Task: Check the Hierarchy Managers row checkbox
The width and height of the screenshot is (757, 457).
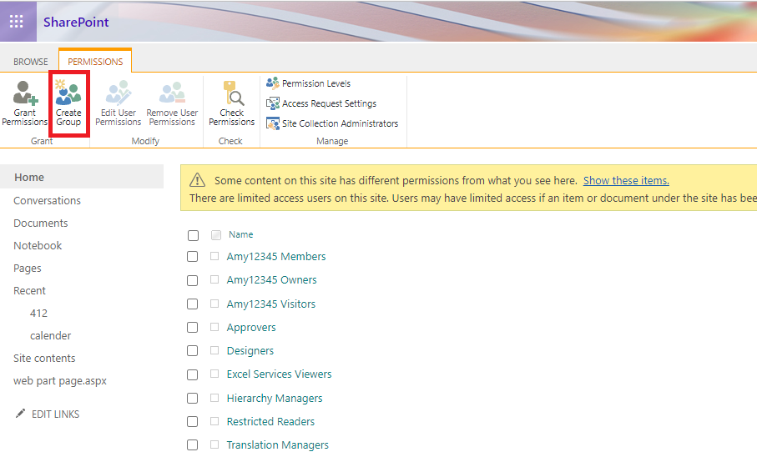Action: pyautogui.click(x=192, y=398)
